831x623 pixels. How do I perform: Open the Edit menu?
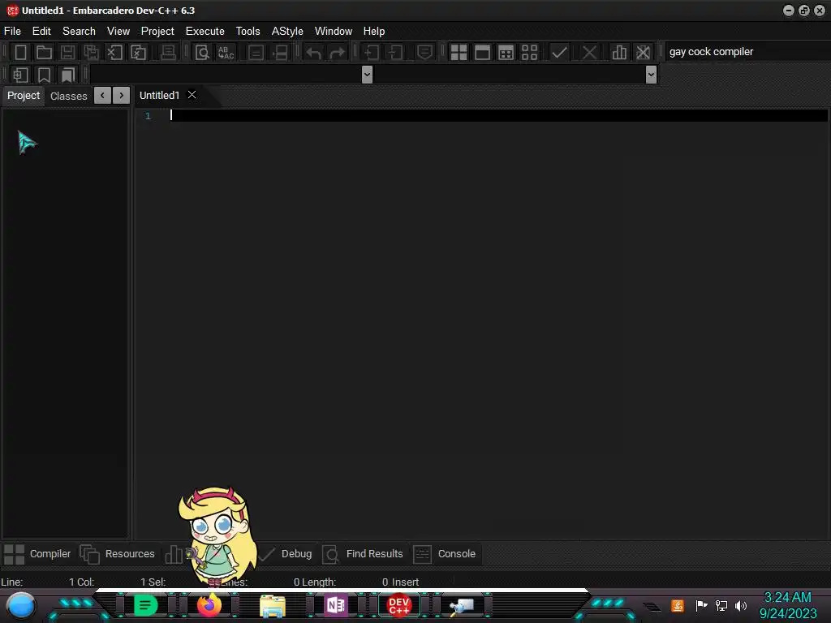point(41,32)
